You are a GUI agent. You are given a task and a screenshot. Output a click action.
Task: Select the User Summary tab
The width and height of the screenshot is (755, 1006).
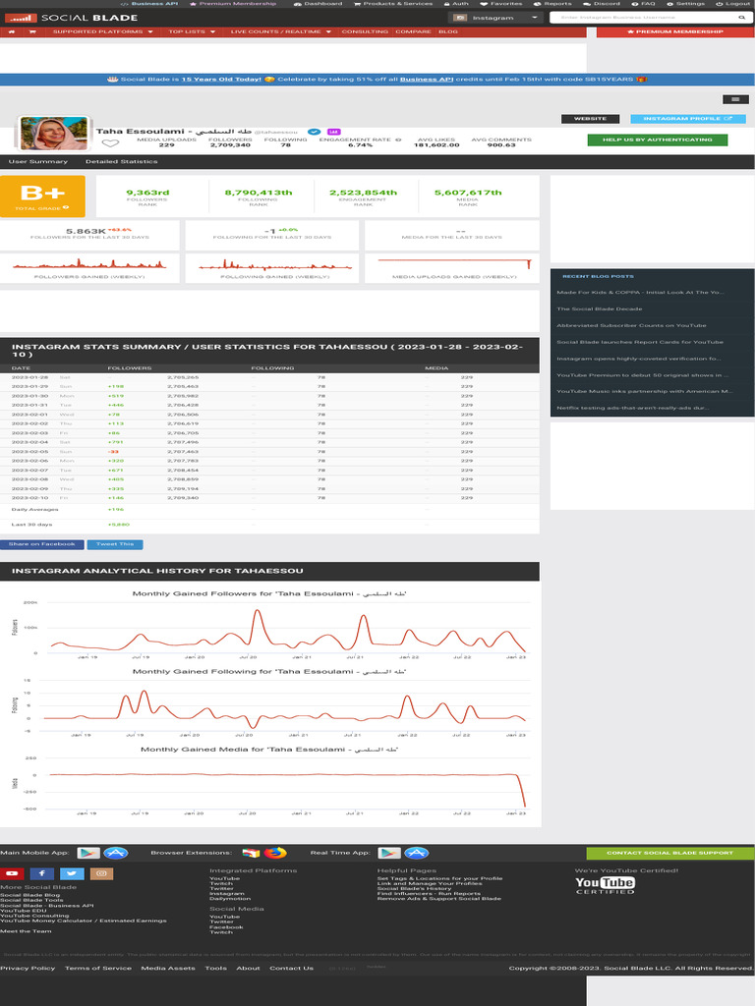[38, 161]
